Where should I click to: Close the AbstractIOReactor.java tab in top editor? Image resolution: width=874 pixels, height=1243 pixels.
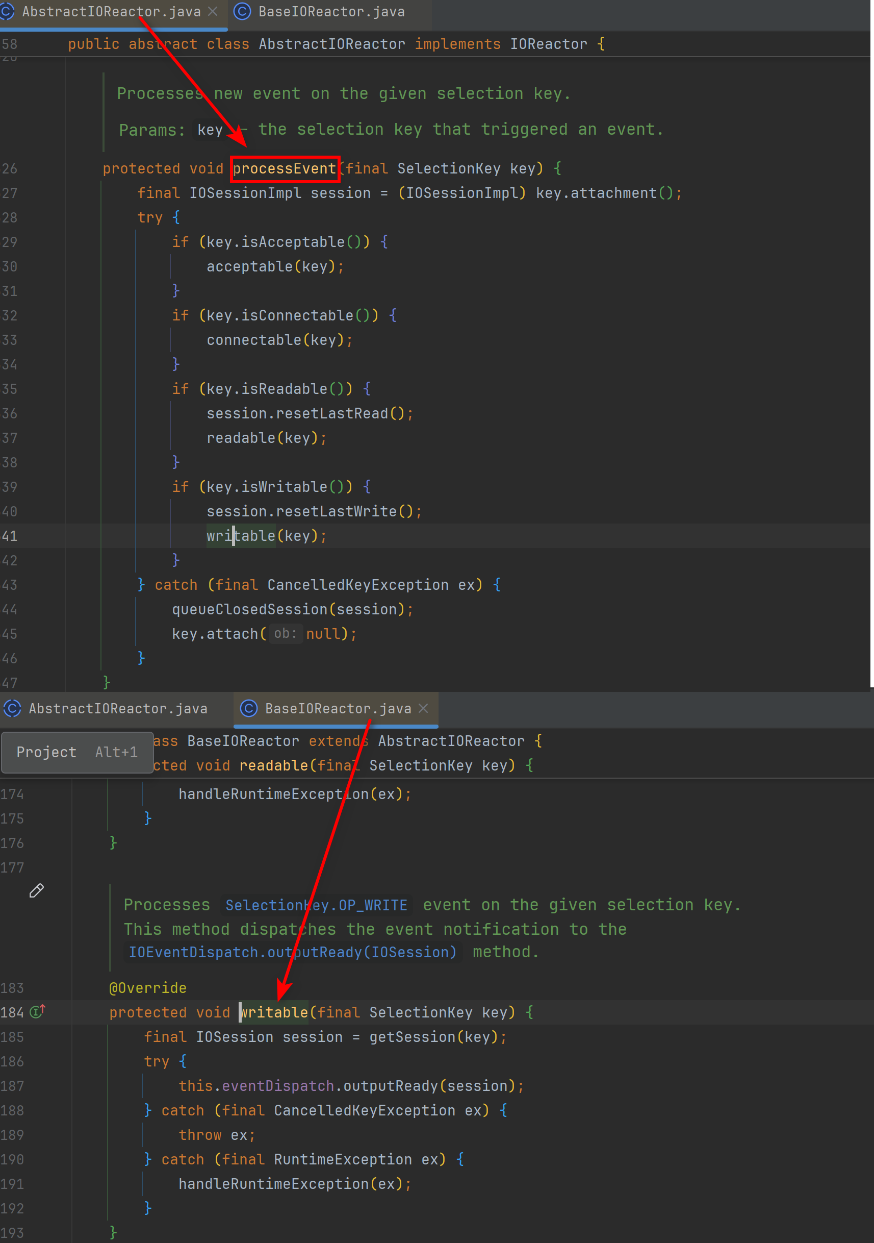click(x=213, y=11)
